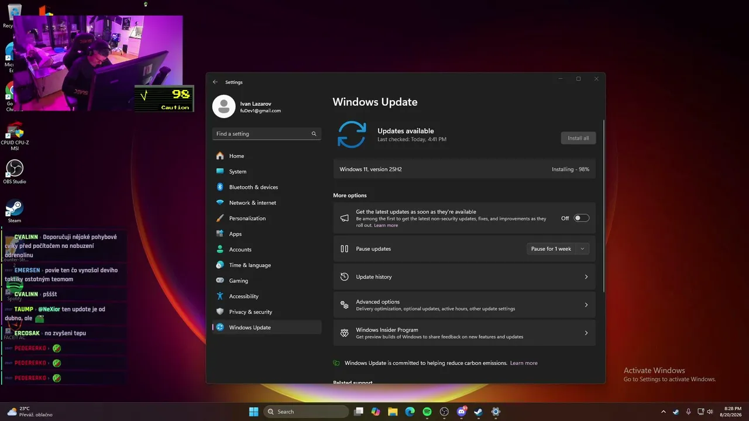The width and height of the screenshot is (749, 421).
Task: Go back with Settings back arrow
Action: tap(215, 82)
